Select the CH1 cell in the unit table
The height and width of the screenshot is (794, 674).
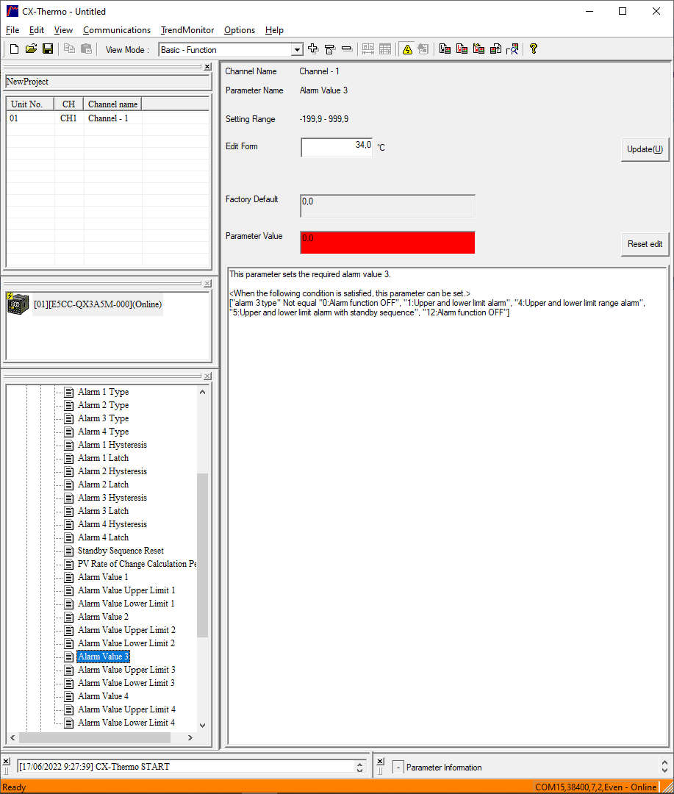[69, 118]
